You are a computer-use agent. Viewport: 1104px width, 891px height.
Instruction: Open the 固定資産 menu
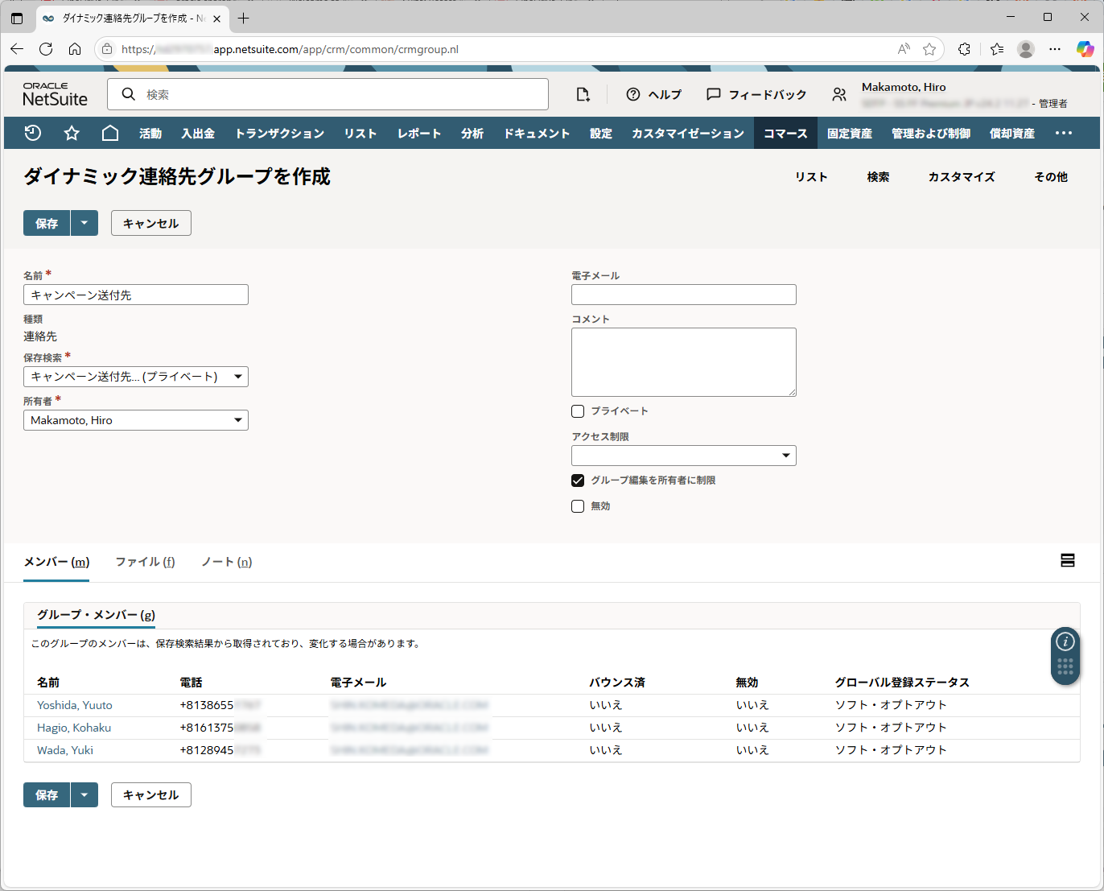[x=850, y=133]
